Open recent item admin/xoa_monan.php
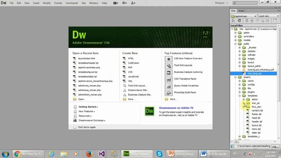Screen dimensions: 281x158 (90, 86)
